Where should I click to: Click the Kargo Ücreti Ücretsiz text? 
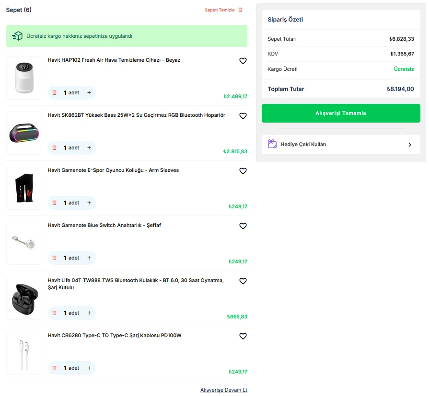pyautogui.click(x=404, y=69)
